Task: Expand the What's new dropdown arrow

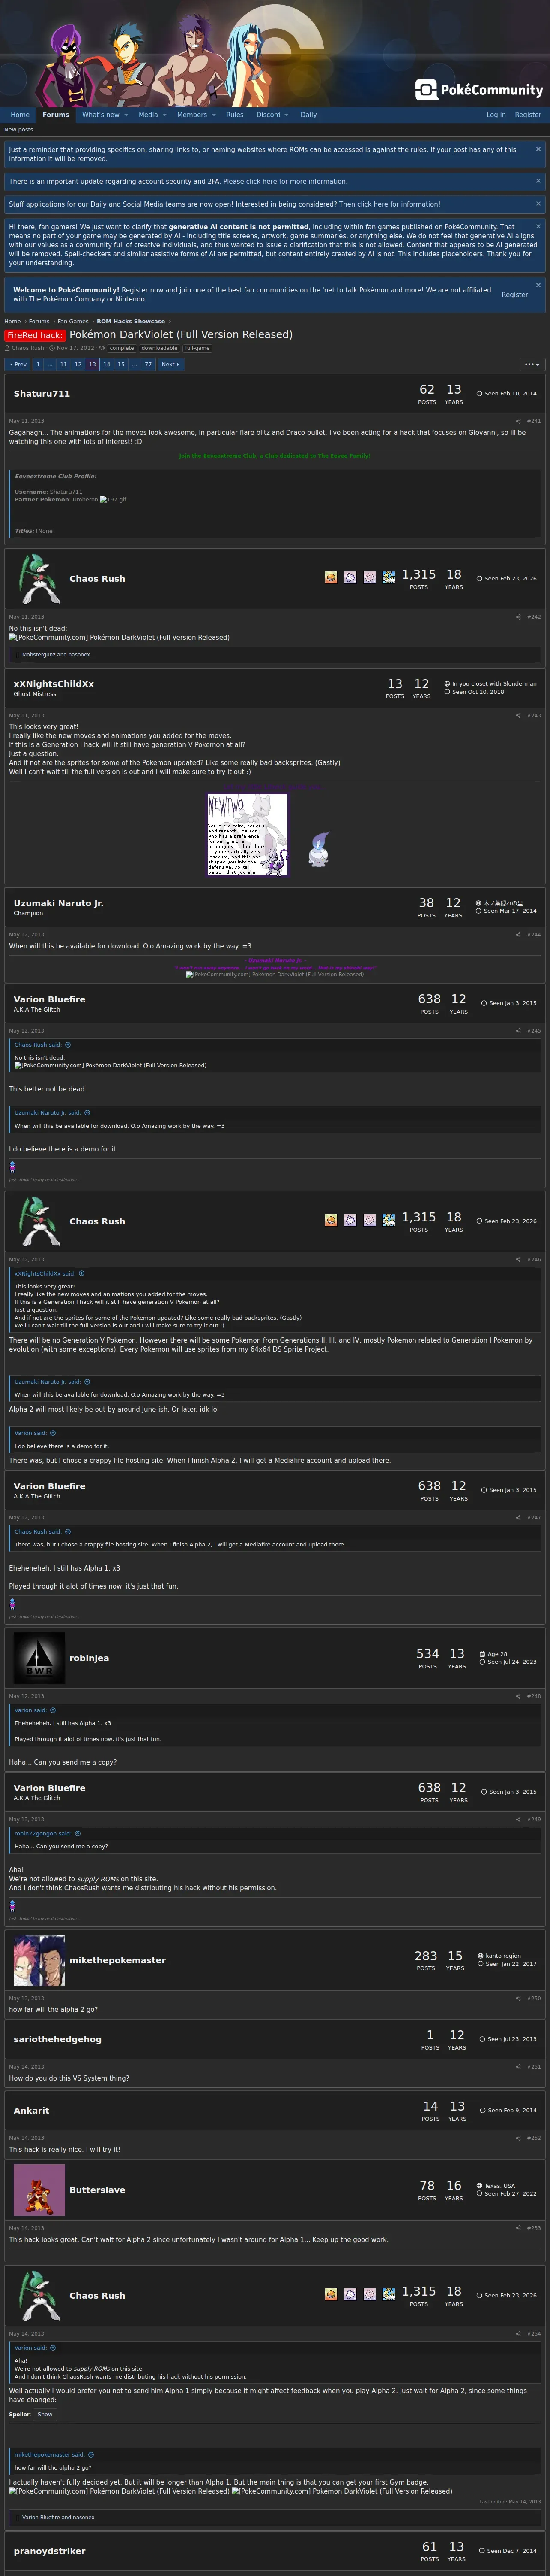Action: (x=126, y=115)
